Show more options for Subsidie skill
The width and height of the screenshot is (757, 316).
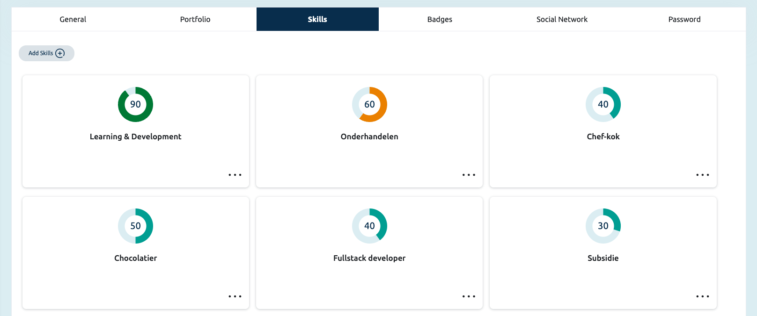pyautogui.click(x=702, y=296)
